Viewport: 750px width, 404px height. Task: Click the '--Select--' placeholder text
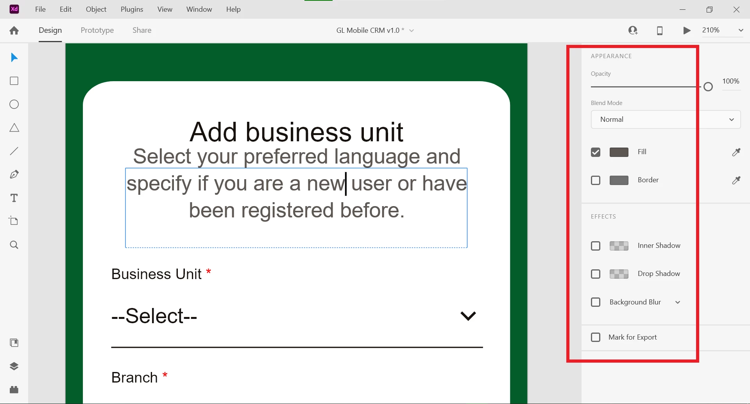pos(154,315)
